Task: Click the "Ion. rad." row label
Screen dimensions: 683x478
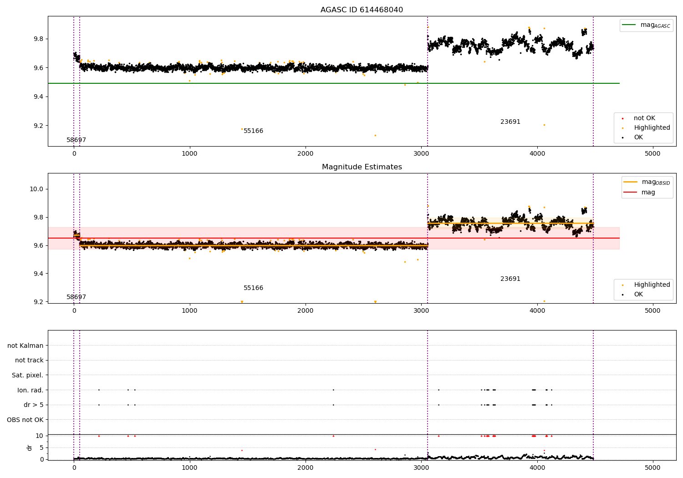Action: tap(31, 390)
